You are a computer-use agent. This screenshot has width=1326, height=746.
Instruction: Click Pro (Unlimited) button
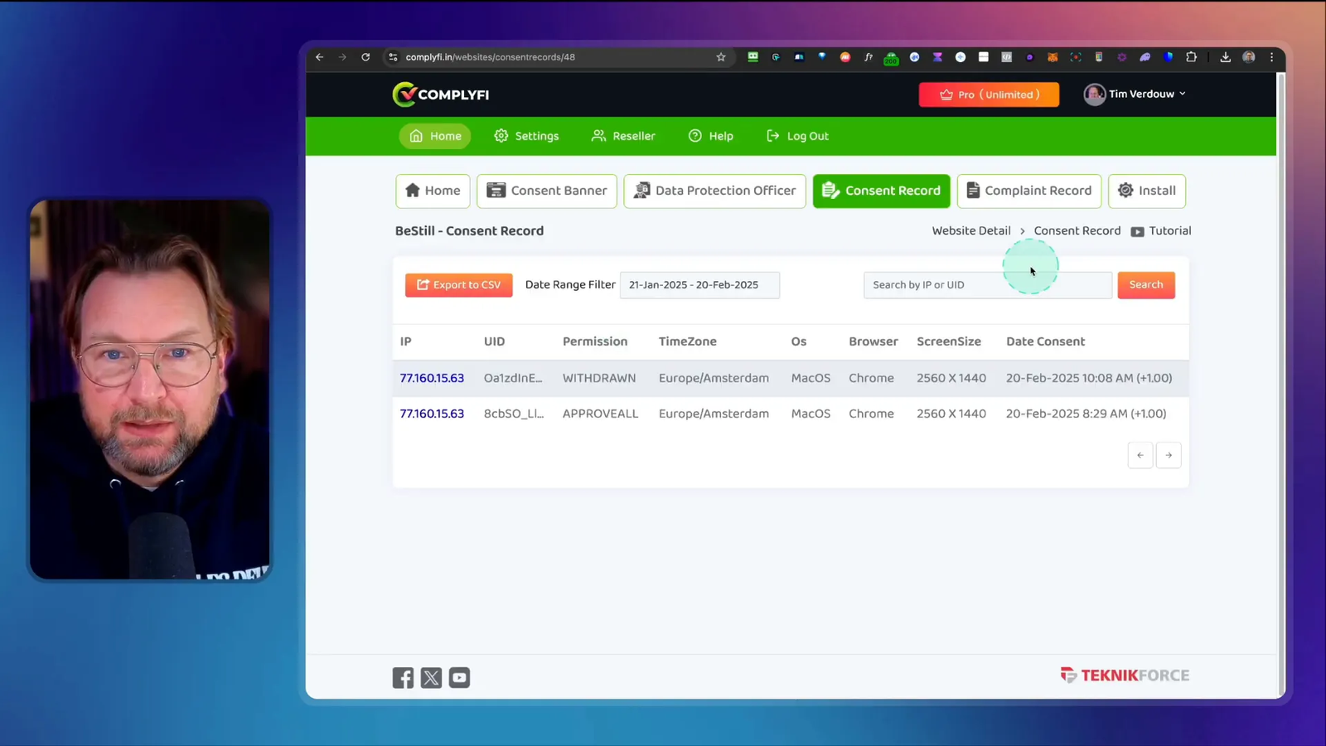(x=989, y=94)
